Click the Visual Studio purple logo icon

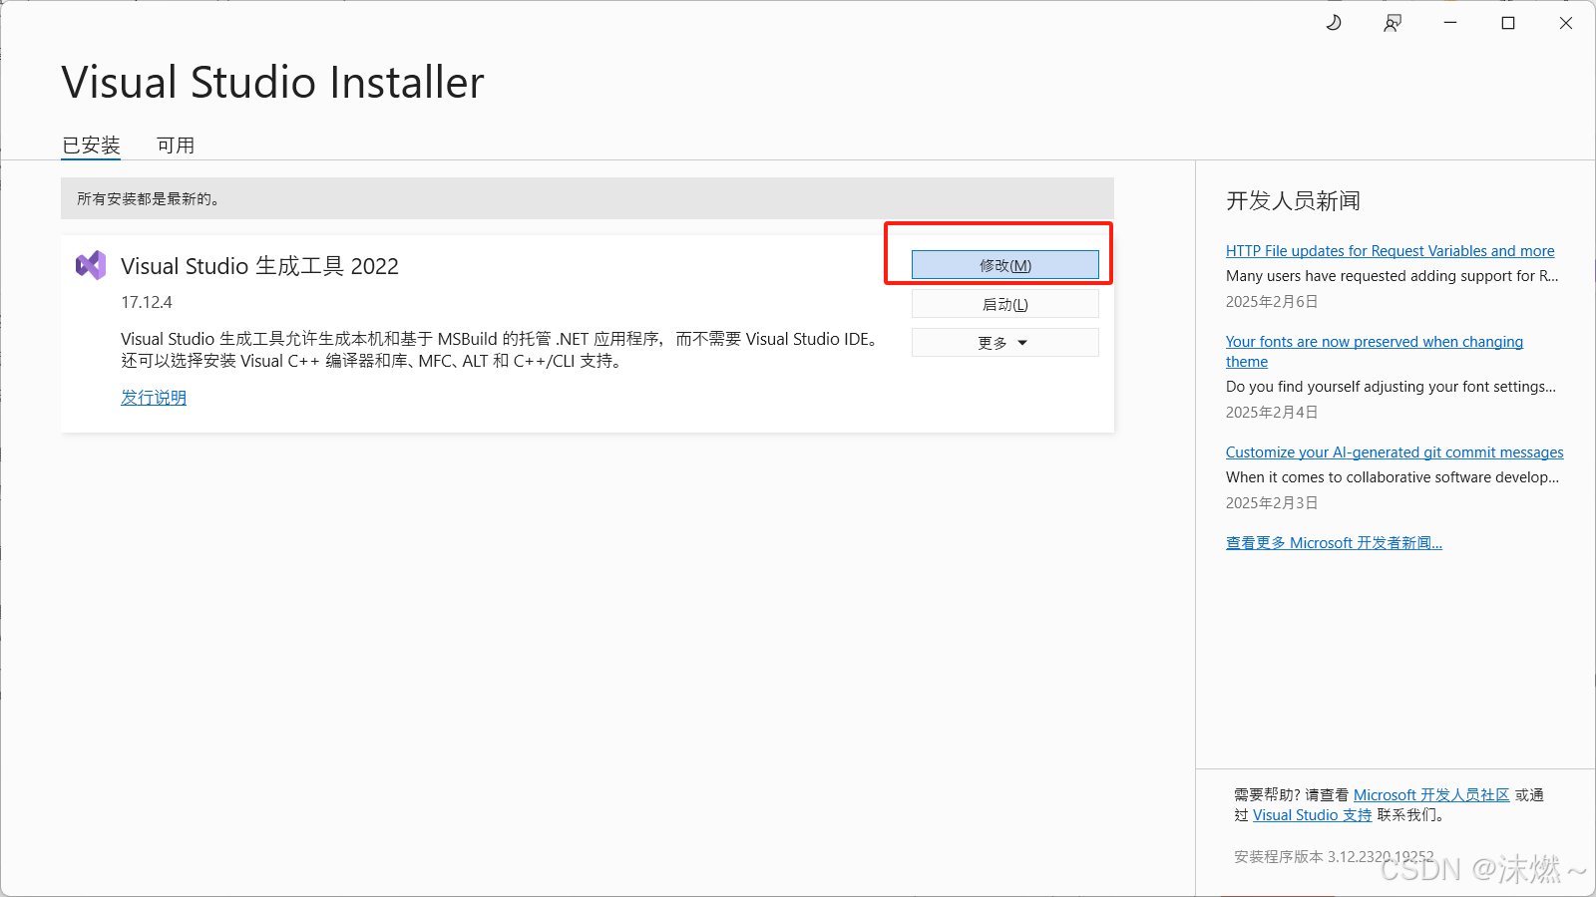point(91,265)
